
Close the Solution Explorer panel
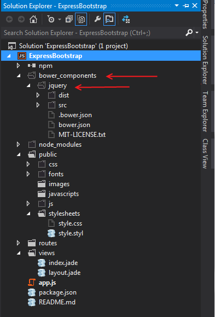coord(195,5)
